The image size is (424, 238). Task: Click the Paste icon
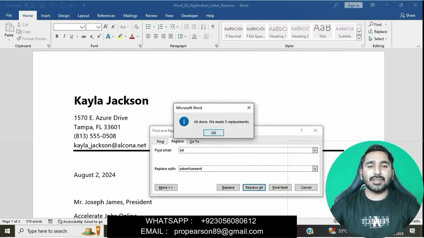click(9, 27)
